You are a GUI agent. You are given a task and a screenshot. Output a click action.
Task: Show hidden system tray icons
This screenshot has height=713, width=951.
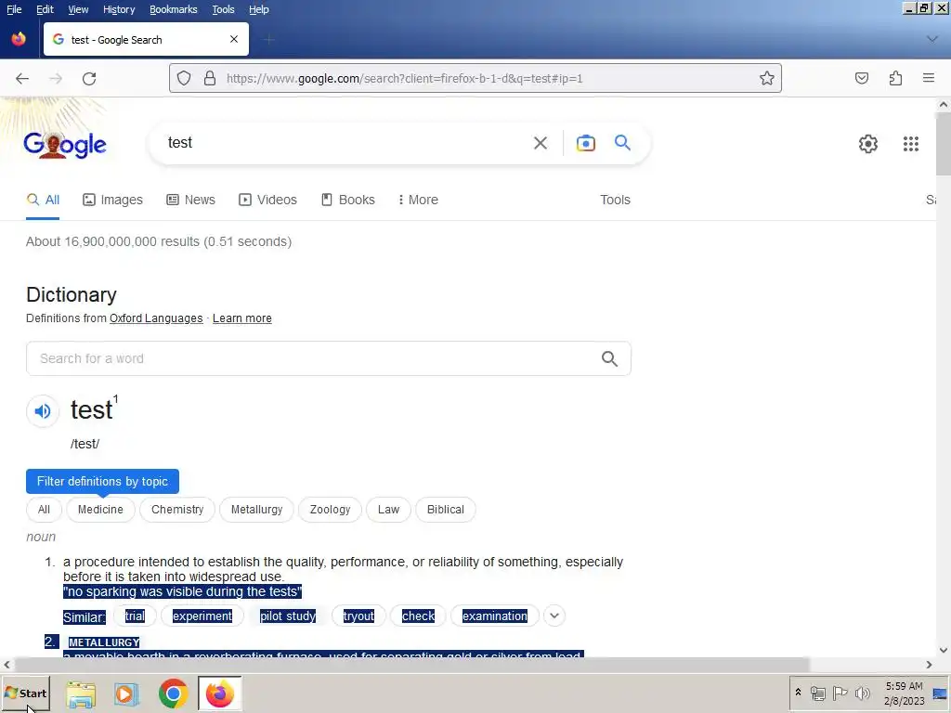[x=798, y=693]
